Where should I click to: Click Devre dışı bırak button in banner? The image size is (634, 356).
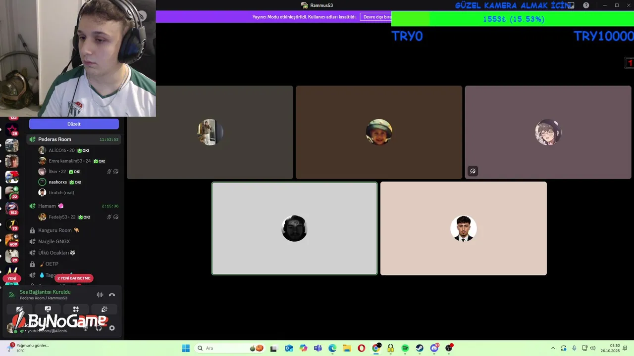377,17
